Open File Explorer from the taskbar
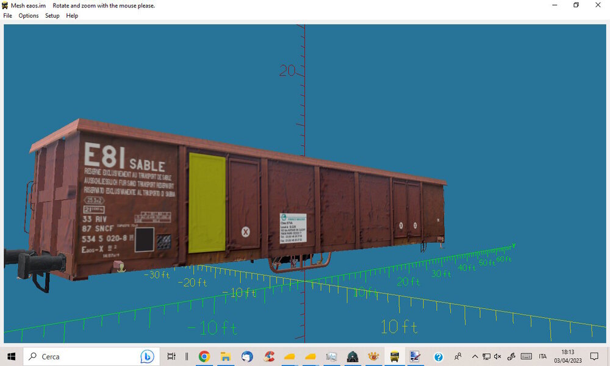Image resolution: width=610 pixels, height=366 pixels. [226, 356]
